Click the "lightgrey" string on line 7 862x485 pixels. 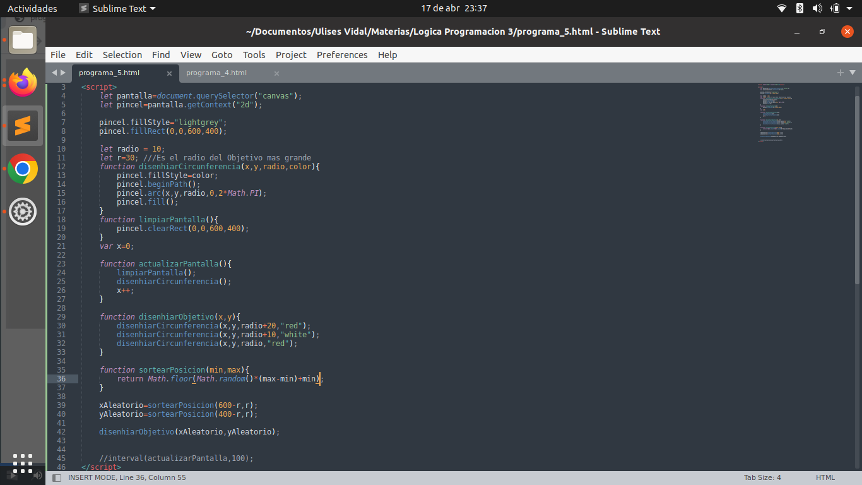(198, 123)
